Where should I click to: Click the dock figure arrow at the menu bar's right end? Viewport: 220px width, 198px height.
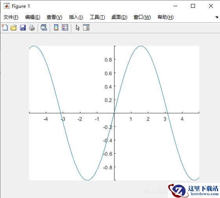216,17
